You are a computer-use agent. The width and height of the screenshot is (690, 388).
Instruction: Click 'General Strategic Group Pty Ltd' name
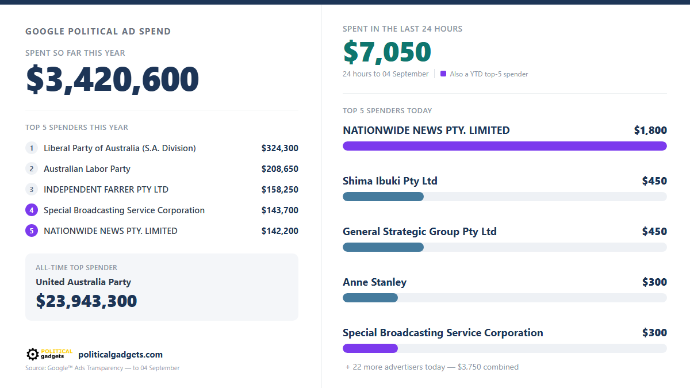pos(420,232)
